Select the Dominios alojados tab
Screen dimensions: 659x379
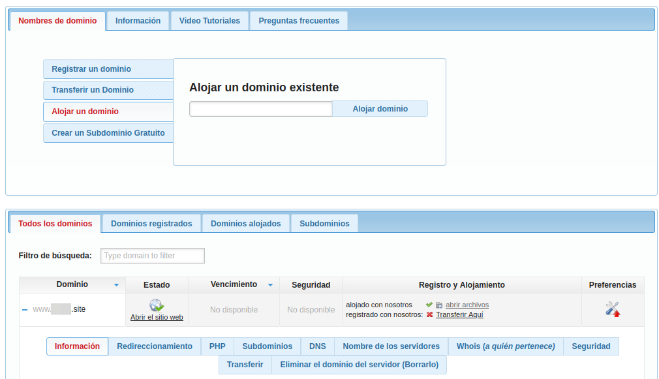coord(246,224)
